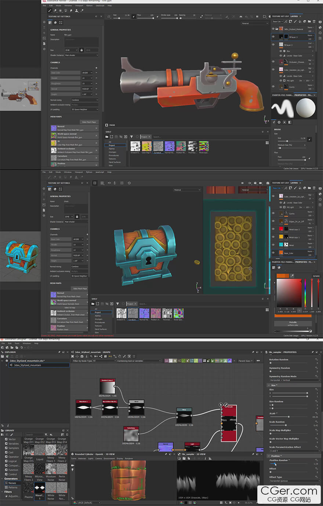323x506 pixels.
Task: Open Symmetry Random Mode dropdown in Designer
Action: pyautogui.click(x=294, y=380)
